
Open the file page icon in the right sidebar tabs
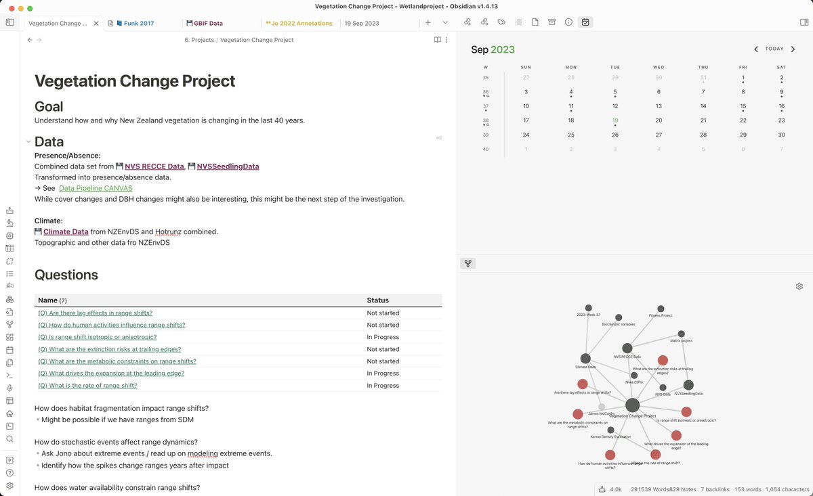pyautogui.click(x=535, y=22)
